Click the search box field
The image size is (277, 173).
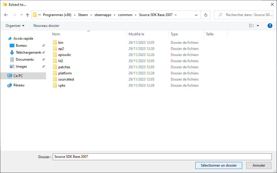click(x=243, y=15)
